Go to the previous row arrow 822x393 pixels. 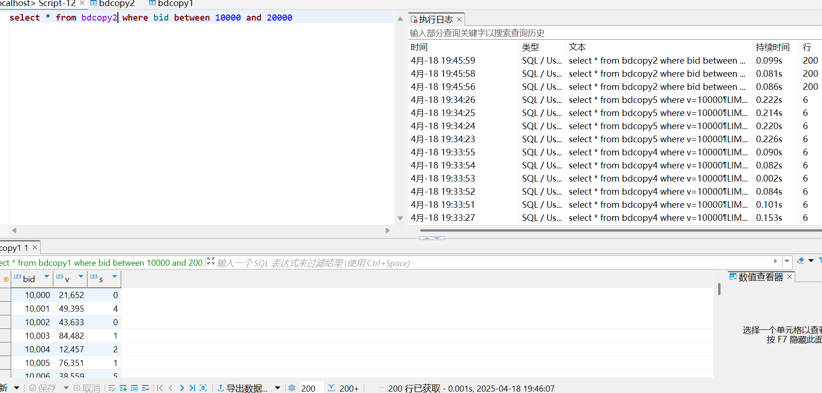tap(171, 388)
